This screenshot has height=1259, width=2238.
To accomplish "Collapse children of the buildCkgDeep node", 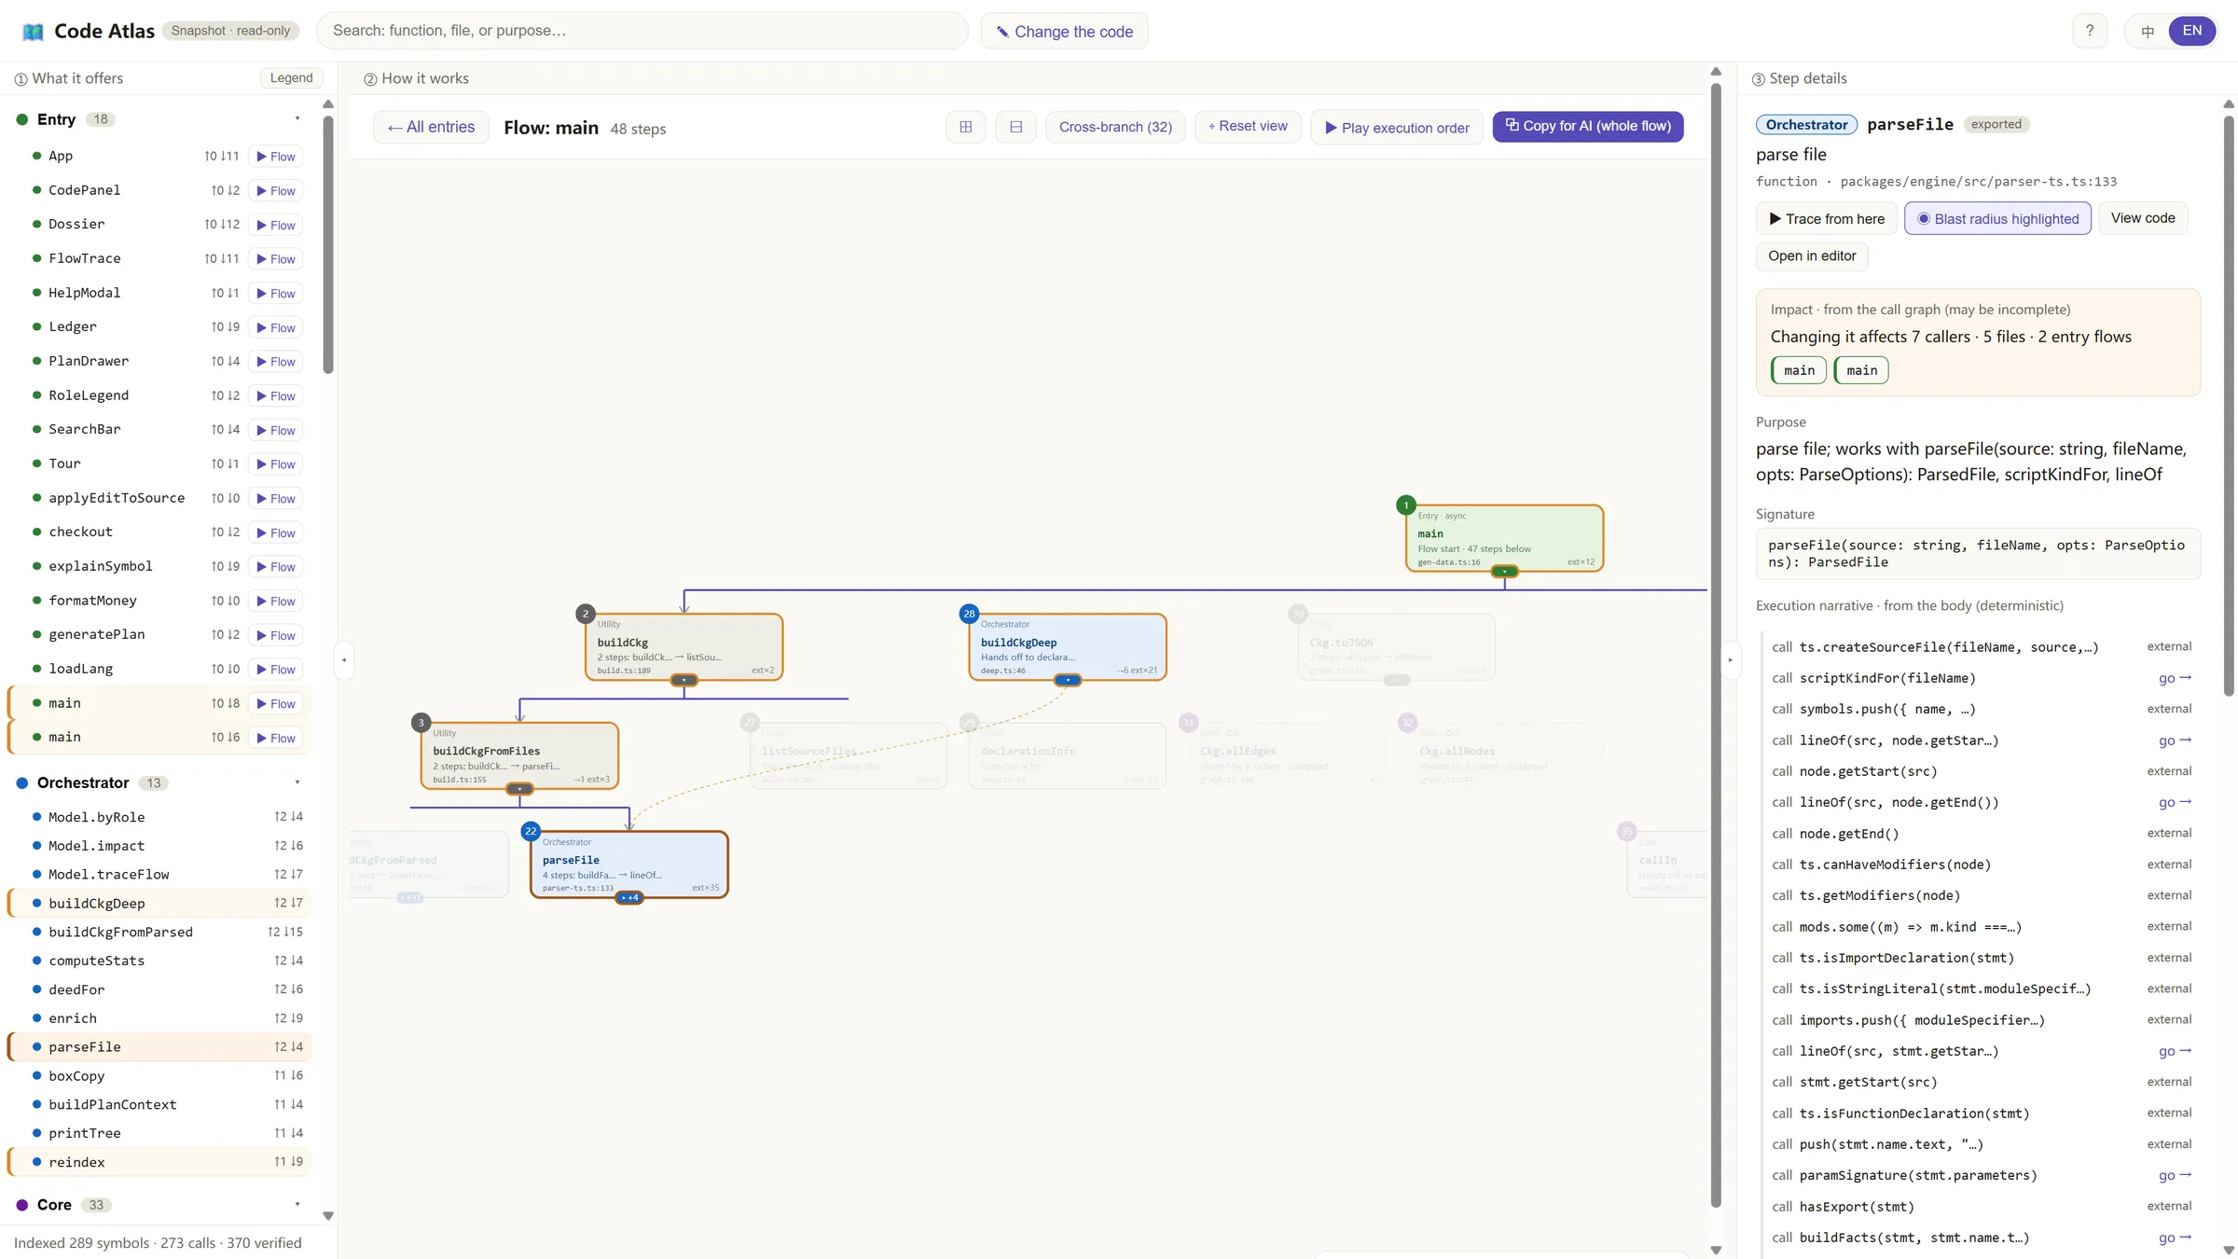I will coord(1068,680).
